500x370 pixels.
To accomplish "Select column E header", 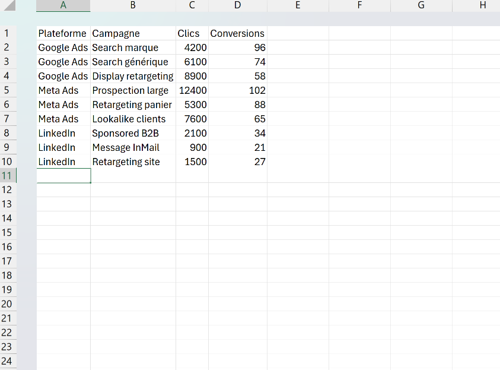I will [x=298, y=5].
